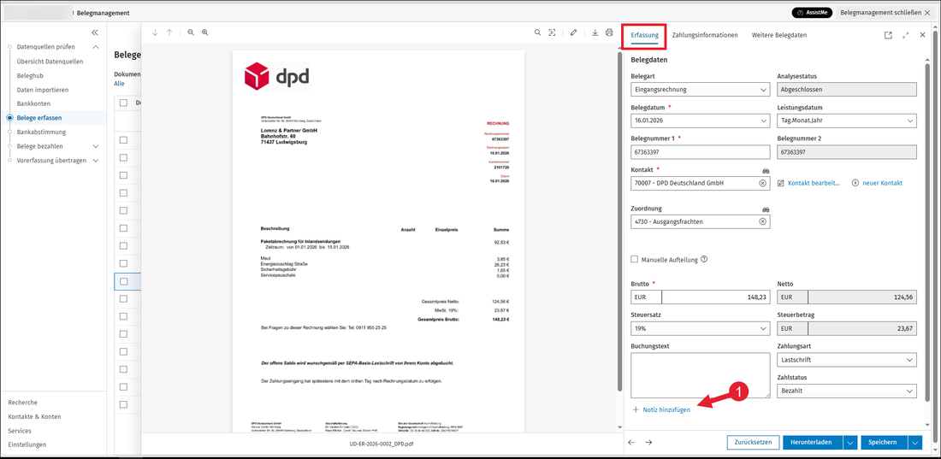Click the edit icon of Kontakt bearbeiten
Screen dimensions: 941x459
pyautogui.click(x=781, y=183)
